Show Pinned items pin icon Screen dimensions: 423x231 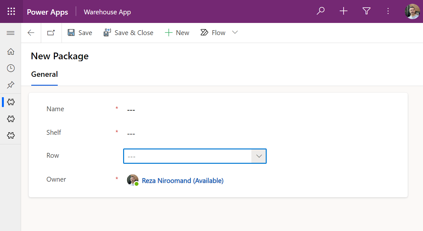[x=11, y=85]
